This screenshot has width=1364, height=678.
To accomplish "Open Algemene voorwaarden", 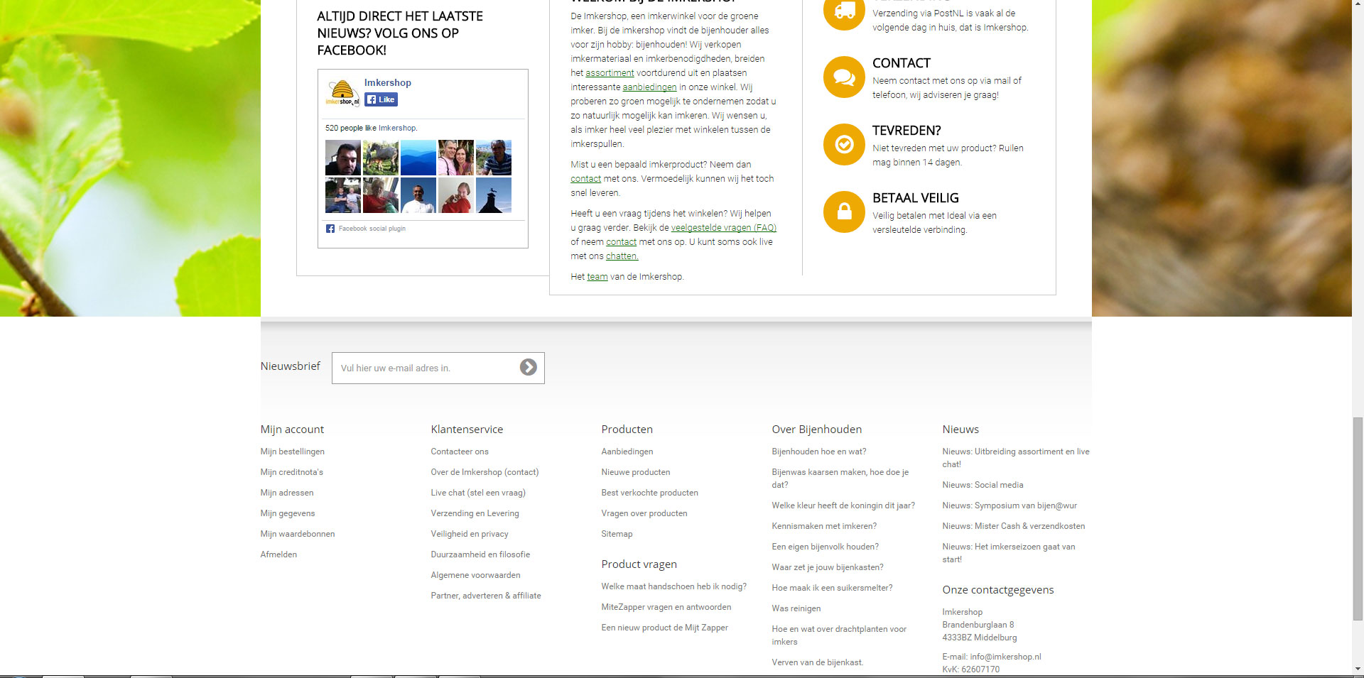I will click(x=475, y=575).
